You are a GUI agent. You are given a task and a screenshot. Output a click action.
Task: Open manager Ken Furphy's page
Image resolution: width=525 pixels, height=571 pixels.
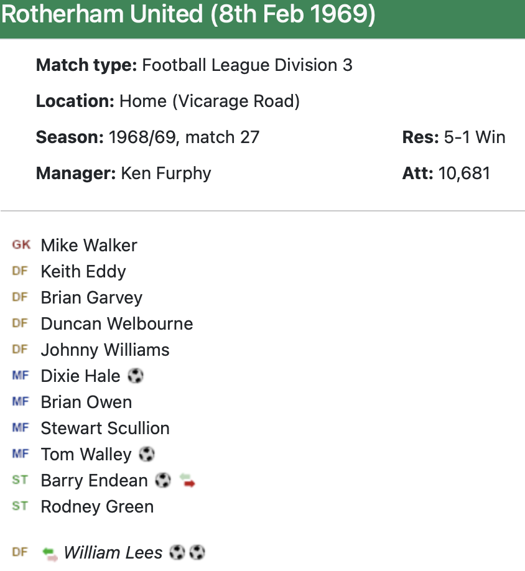166,173
